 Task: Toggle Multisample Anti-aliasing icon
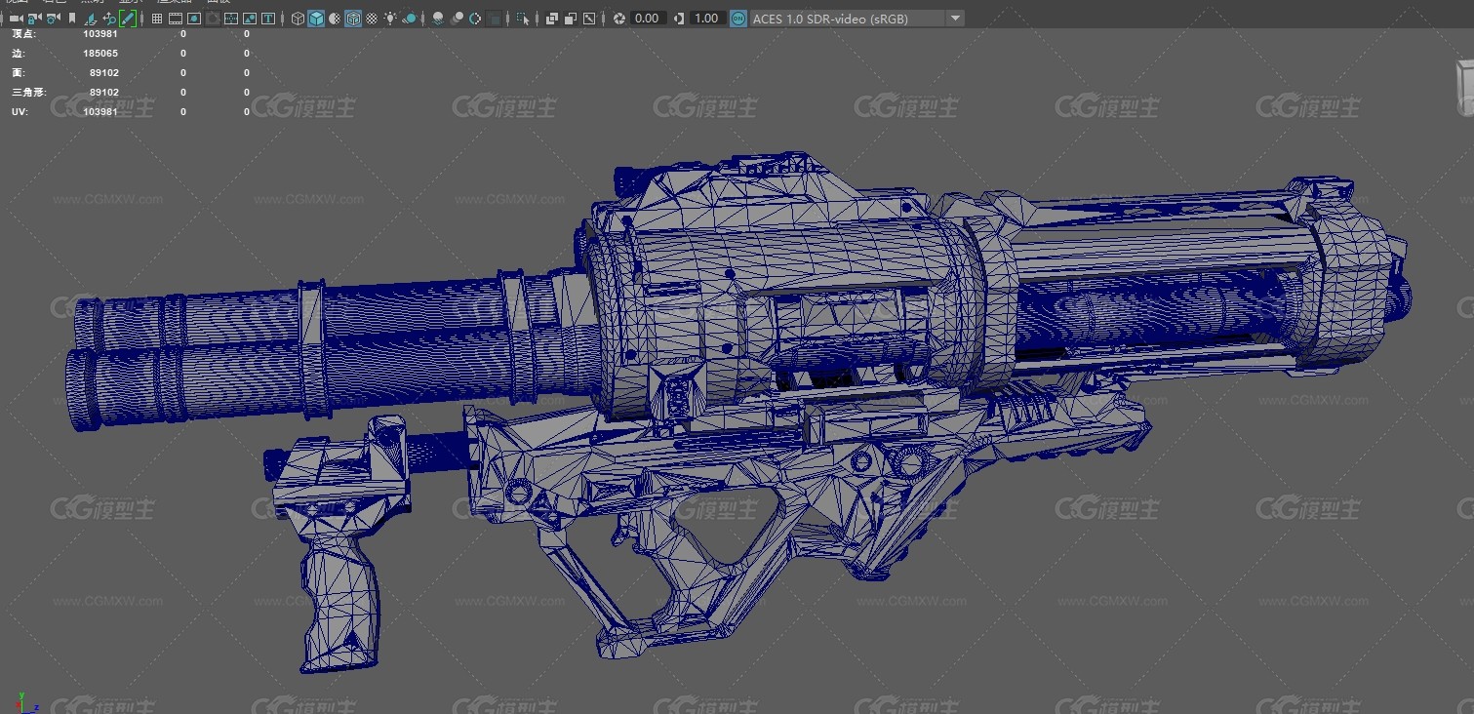pyautogui.click(x=475, y=19)
